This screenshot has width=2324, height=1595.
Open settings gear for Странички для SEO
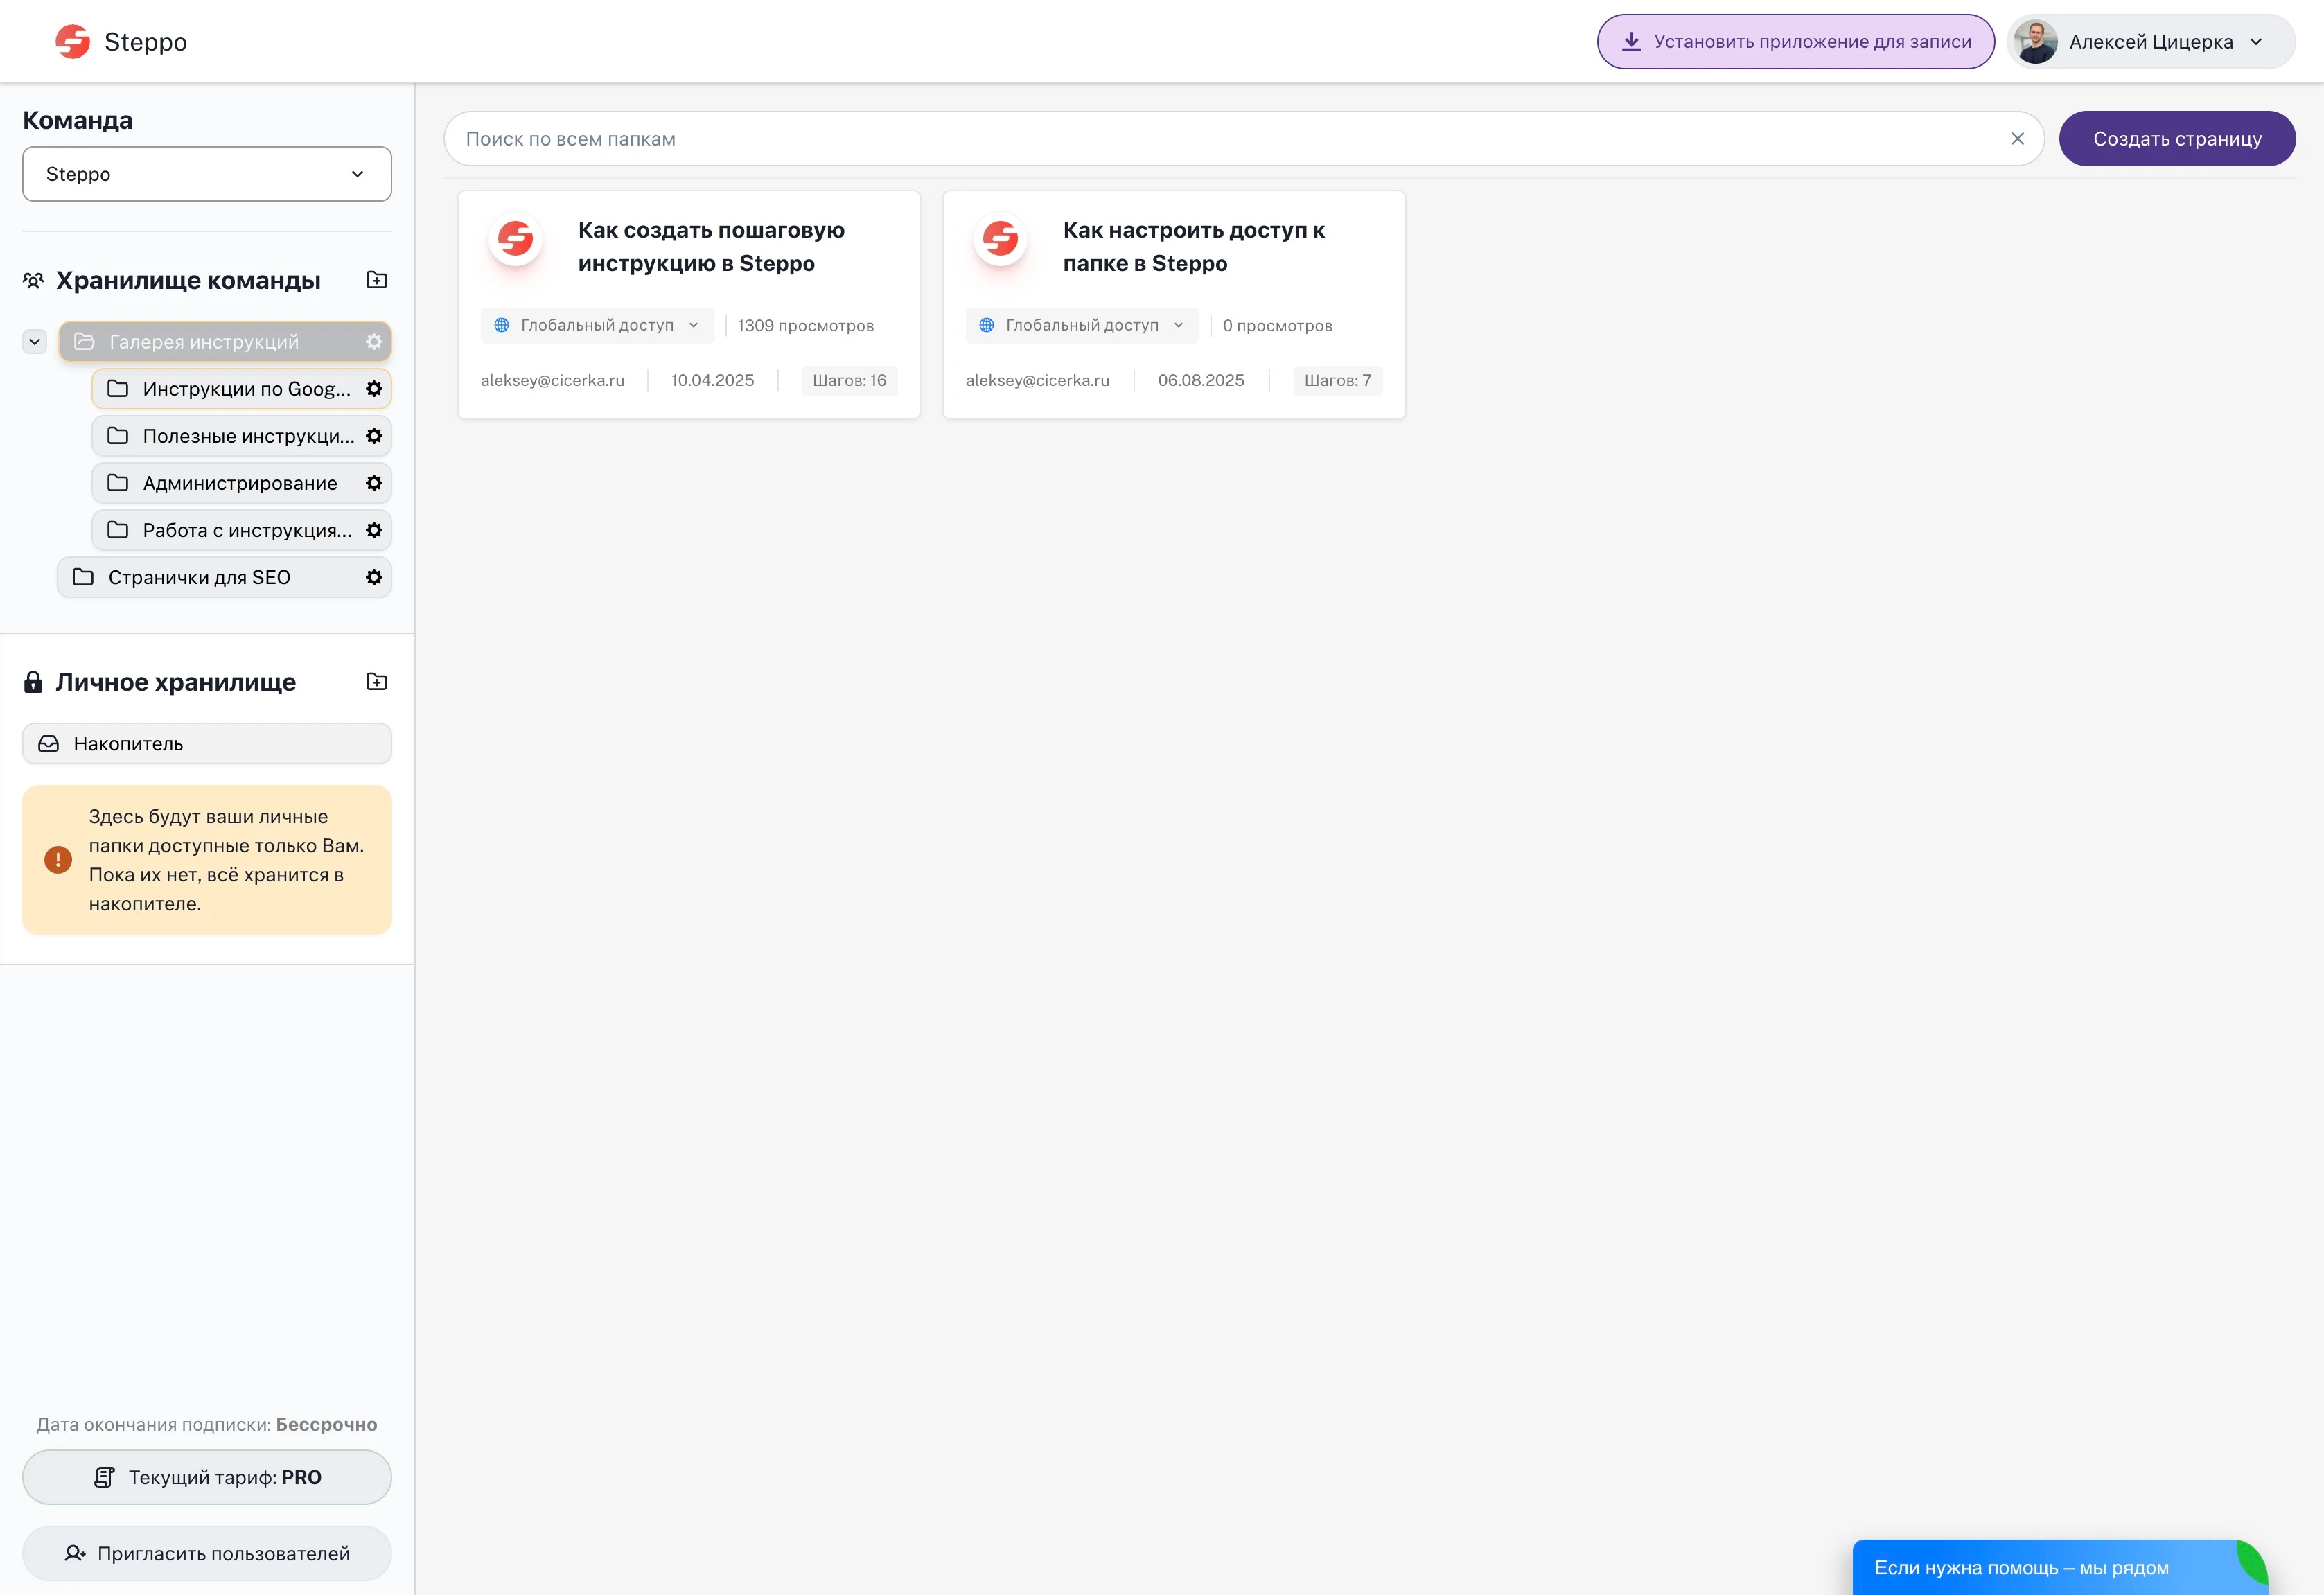[374, 577]
